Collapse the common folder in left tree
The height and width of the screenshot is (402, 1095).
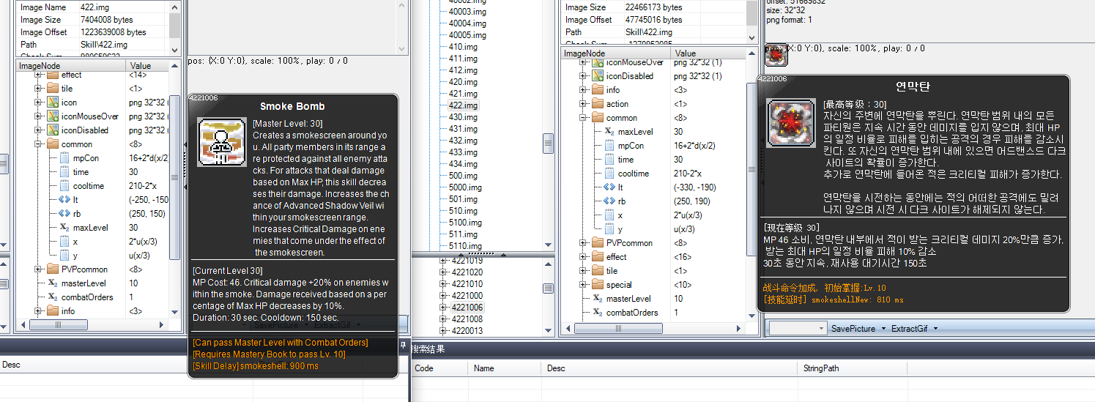pyautogui.click(x=38, y=144)
